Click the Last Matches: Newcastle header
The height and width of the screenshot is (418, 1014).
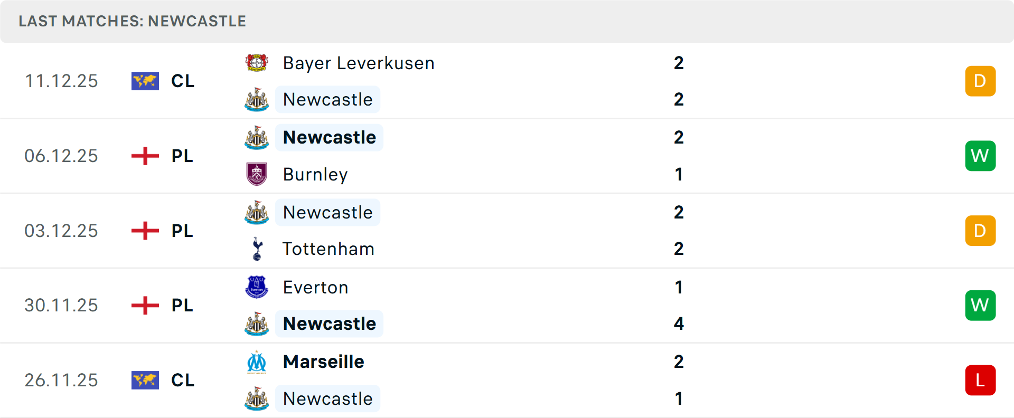click(133, 21)
